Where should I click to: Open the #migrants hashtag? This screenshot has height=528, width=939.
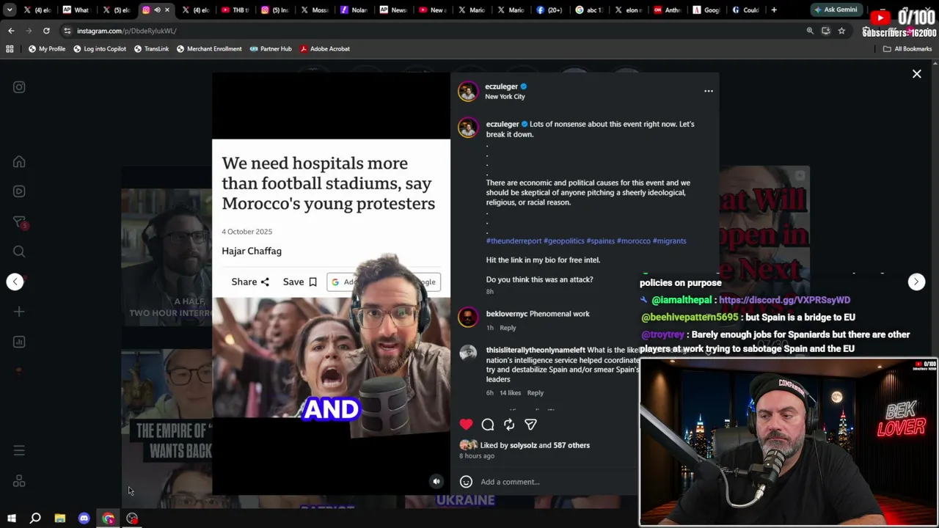(x=670, y=241)
